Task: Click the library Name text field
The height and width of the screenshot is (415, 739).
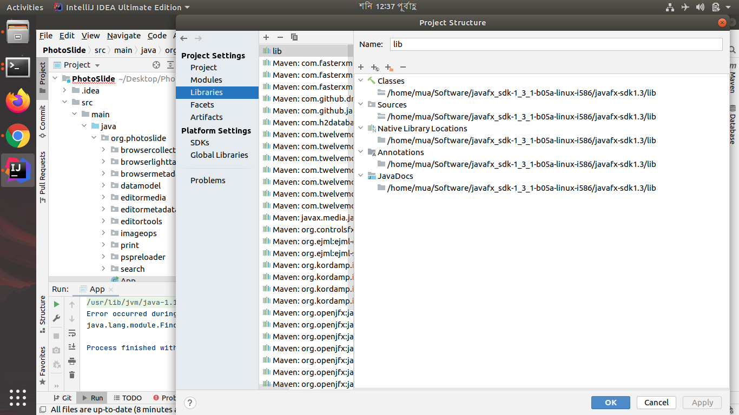Action: click(556, 44)
